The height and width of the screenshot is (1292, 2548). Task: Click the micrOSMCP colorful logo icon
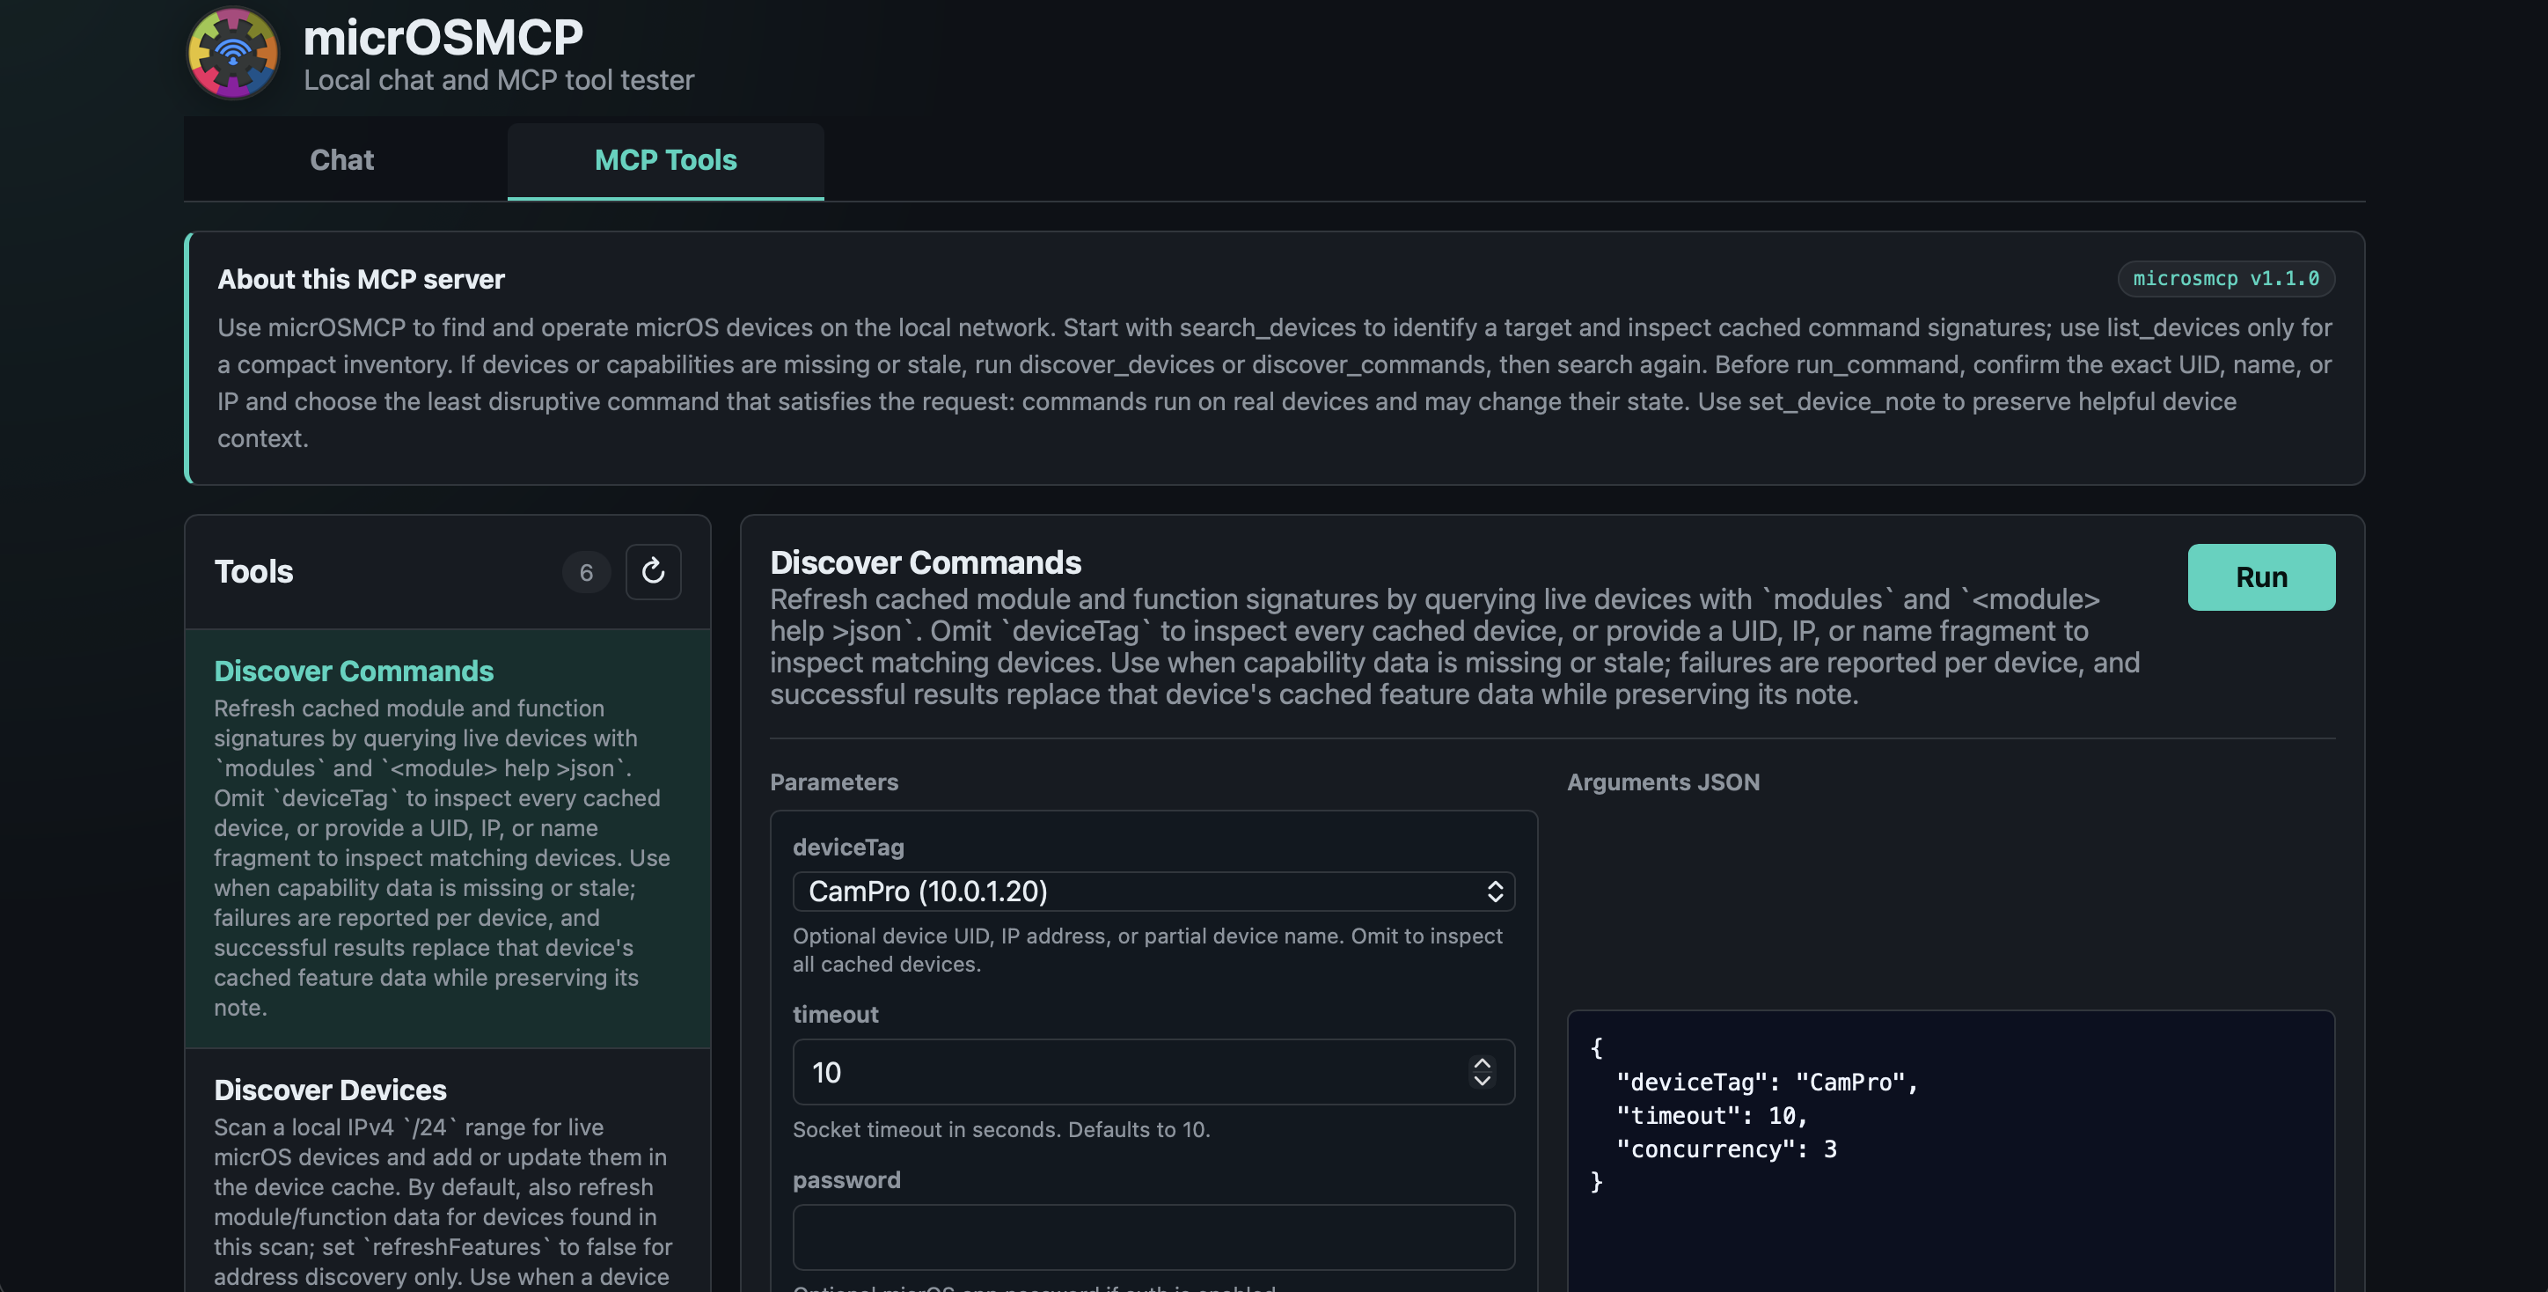tap(233, 53)
